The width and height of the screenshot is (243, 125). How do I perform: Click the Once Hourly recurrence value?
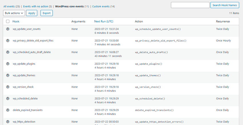[224, 41]
